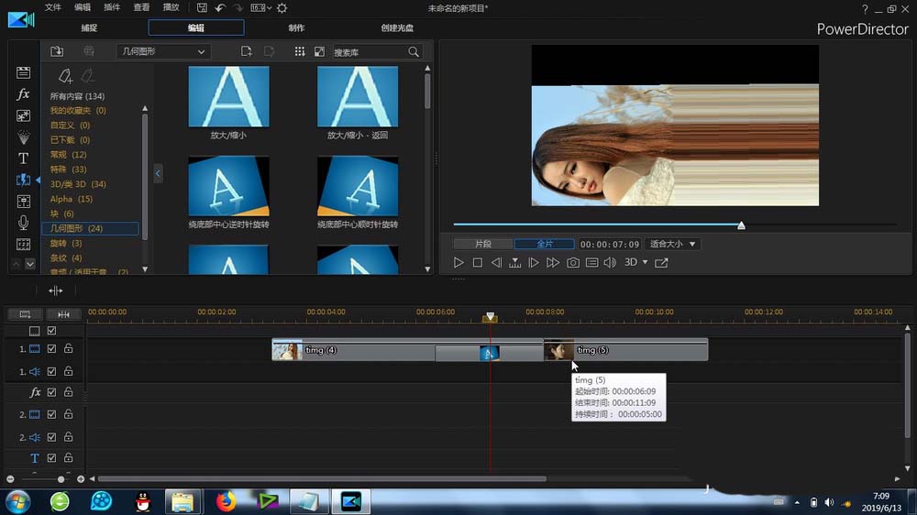Open the Effect Room fx icon in sidebar
The height and width of the screenshot is (515, 917).
tap(24, 94)
